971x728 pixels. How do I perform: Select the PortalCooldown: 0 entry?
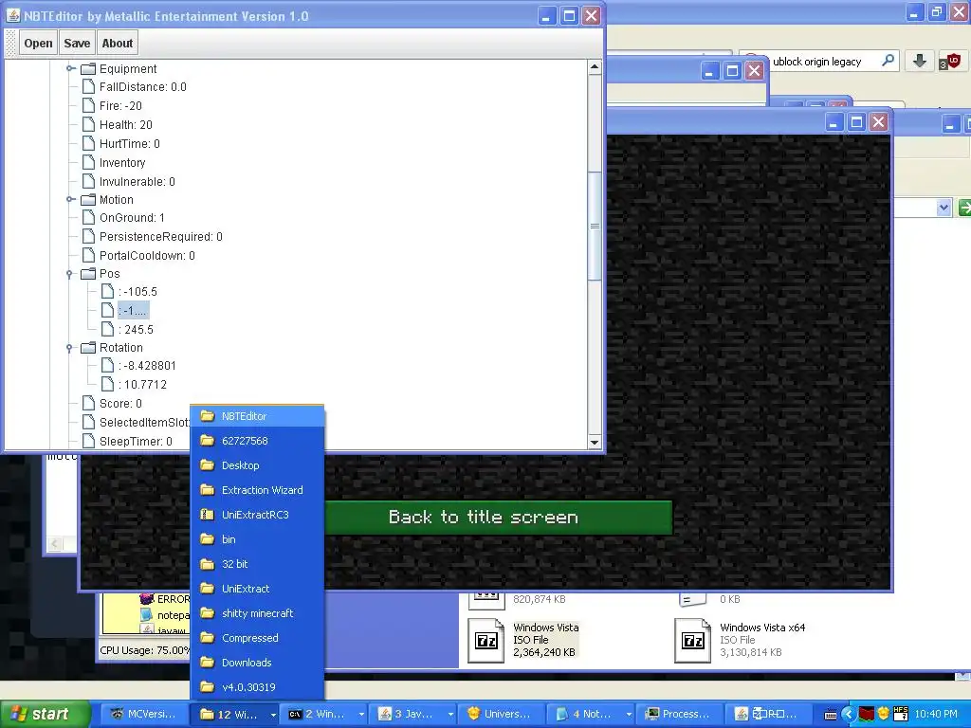tap(147, 256)
